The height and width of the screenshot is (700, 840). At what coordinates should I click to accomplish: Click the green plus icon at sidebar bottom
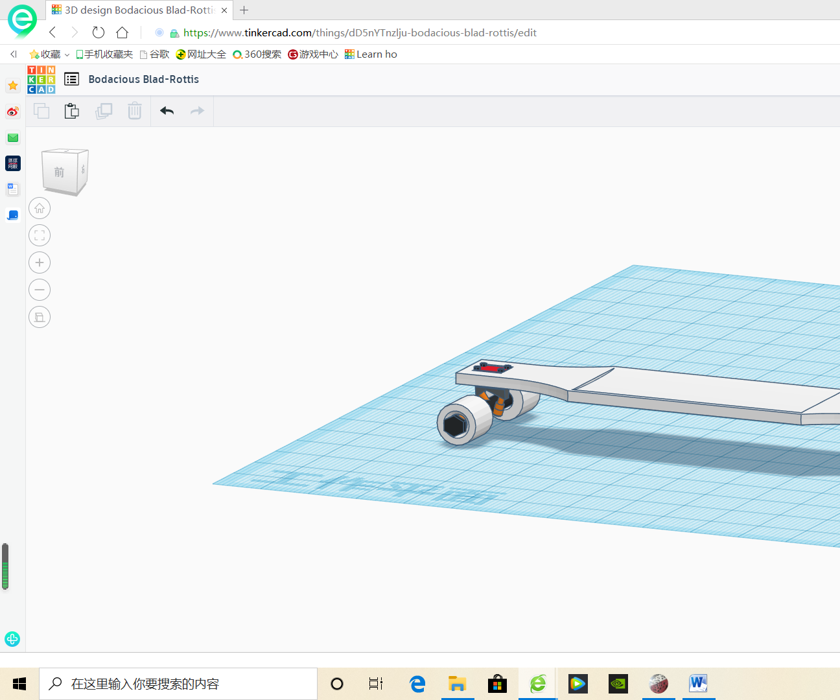[x=12, y=639]
